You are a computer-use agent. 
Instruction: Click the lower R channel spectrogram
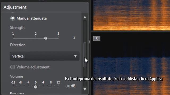point(132,64)
